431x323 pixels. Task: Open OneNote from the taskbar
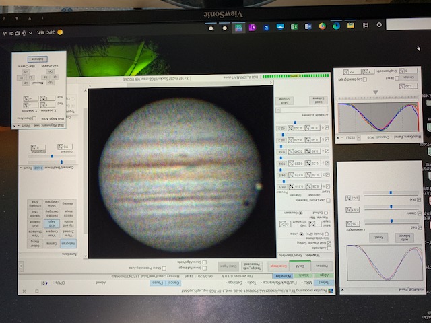click(252, 26)
